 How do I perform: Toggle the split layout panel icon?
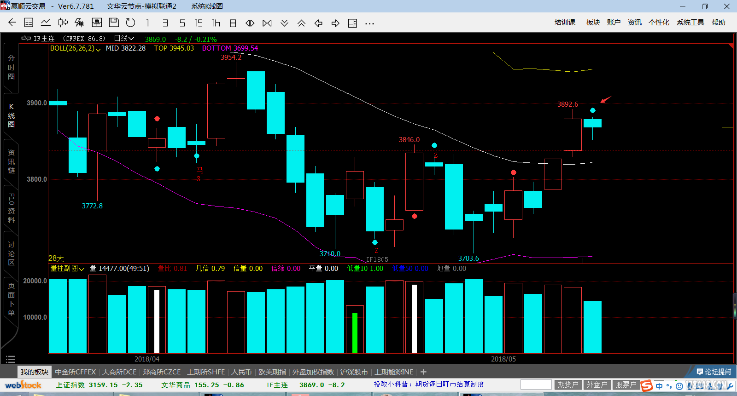tap(352, 23)
